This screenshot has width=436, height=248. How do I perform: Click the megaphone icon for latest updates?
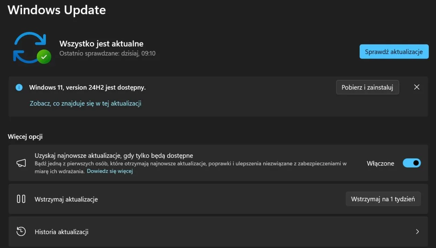click(21, 163)
